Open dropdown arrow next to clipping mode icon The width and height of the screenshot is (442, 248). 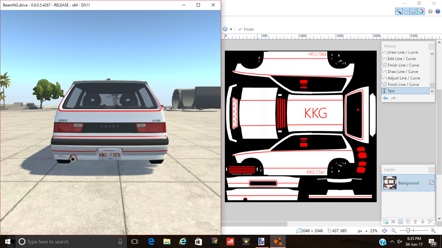tap(230, 29)
